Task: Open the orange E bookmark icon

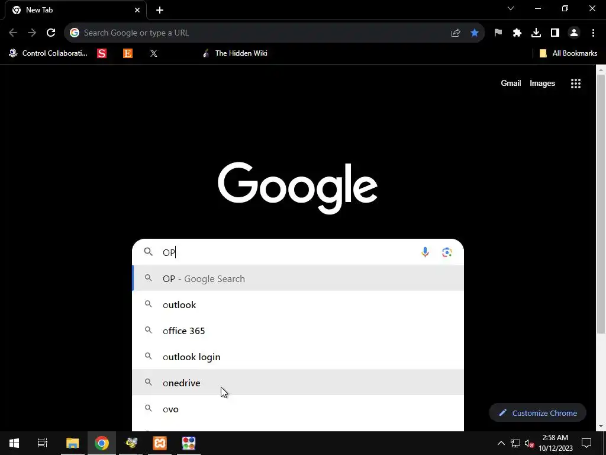Action: [x=128, y=53]
